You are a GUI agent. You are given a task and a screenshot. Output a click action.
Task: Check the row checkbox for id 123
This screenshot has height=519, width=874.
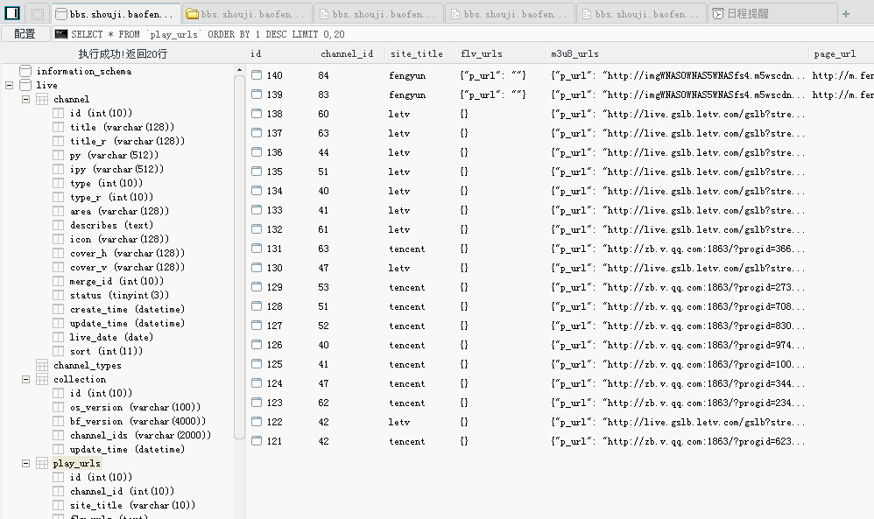(x=257, y=402)
